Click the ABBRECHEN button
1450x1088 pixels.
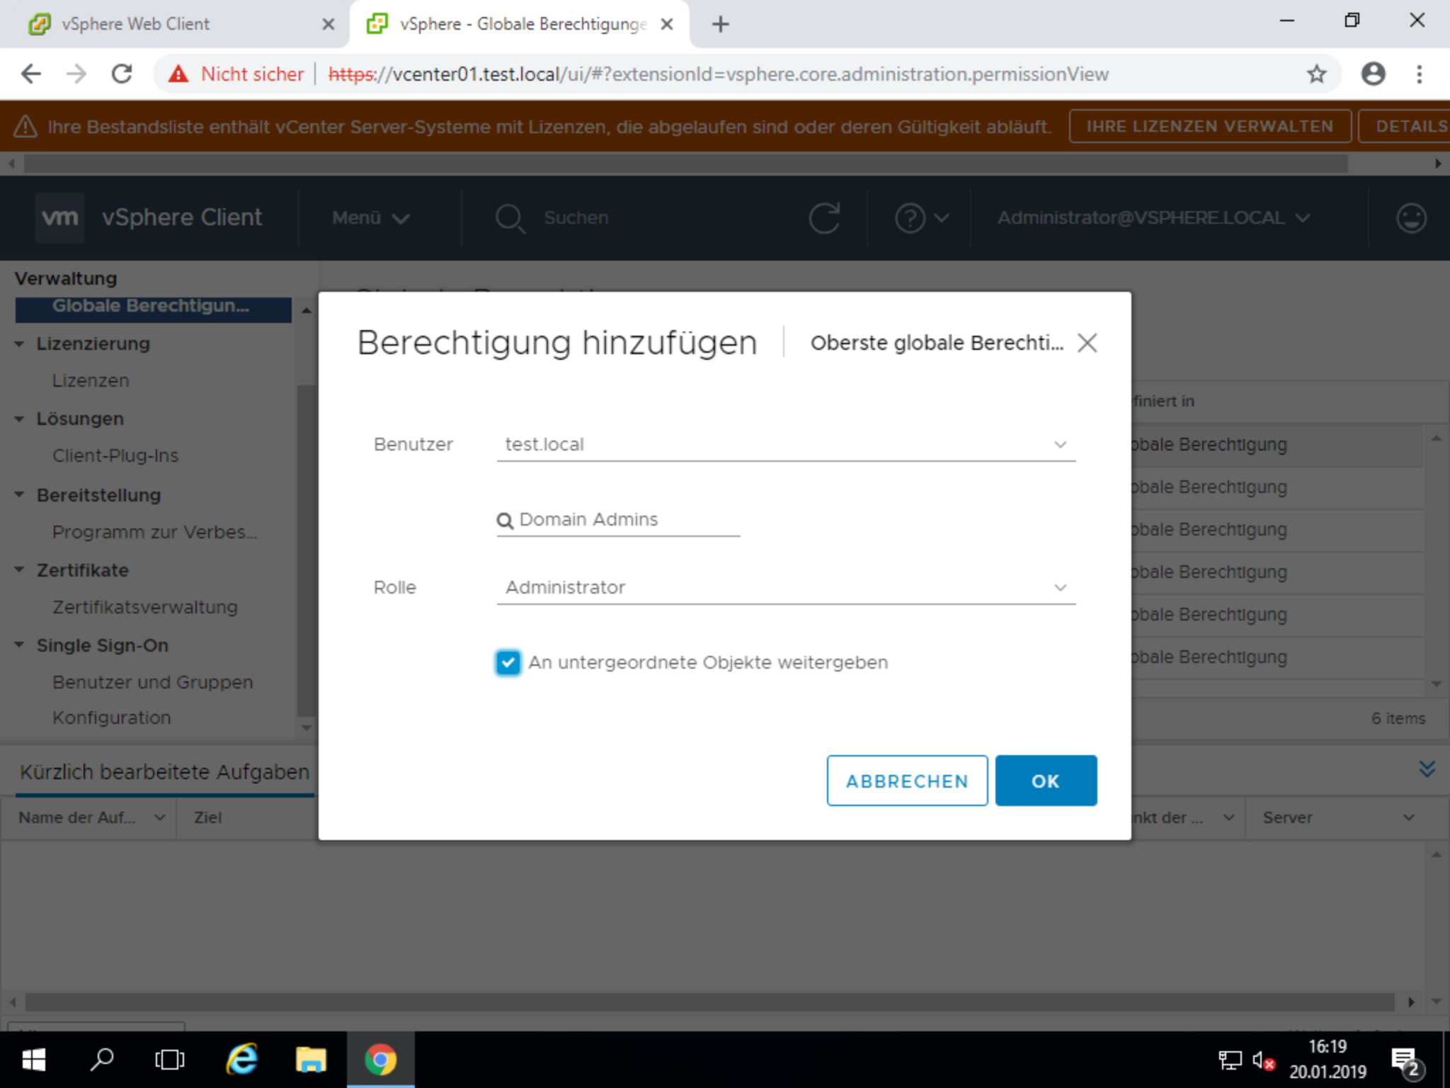point(906,781)
